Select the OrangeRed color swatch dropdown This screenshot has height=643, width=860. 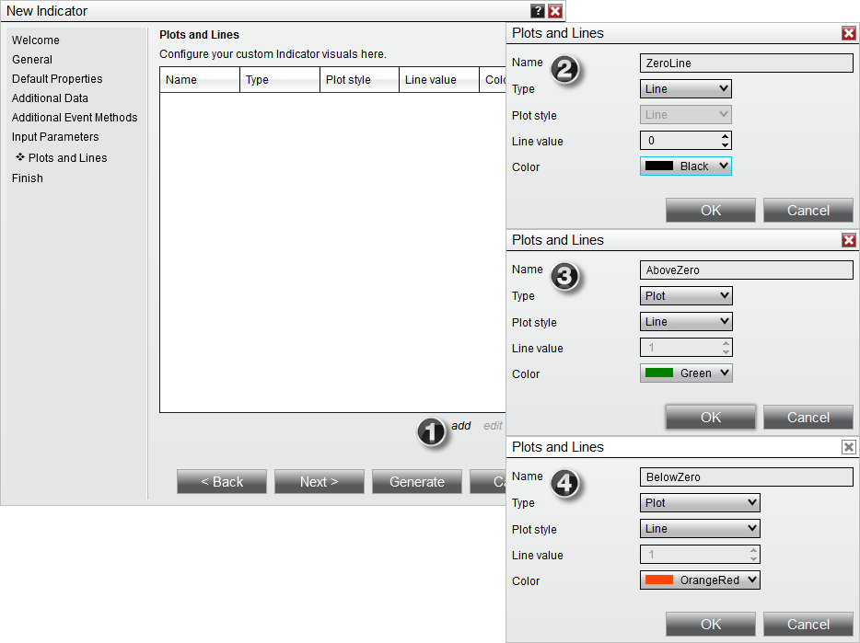pyautogui.click(x=699, y=580)
